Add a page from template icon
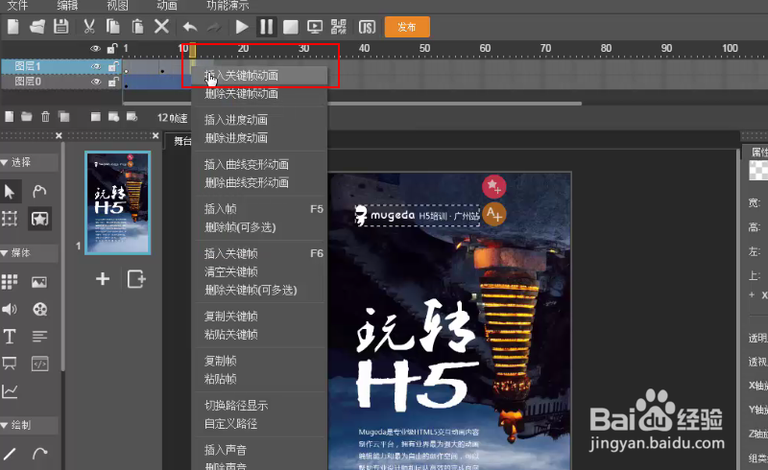The image size is (768, 470). (x=136, y=279)
